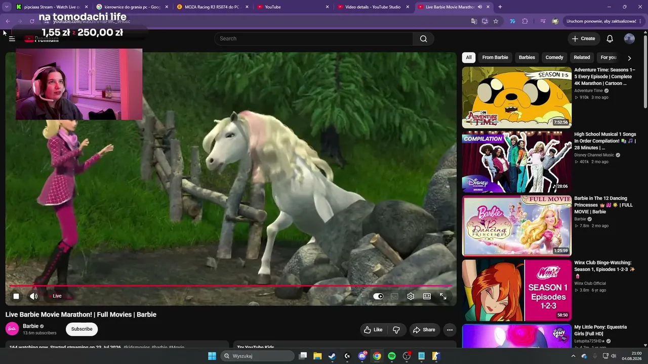Open the YouTube guide hamburger menu
Viewport: 648px width, 364px height.
pos(12,39)
